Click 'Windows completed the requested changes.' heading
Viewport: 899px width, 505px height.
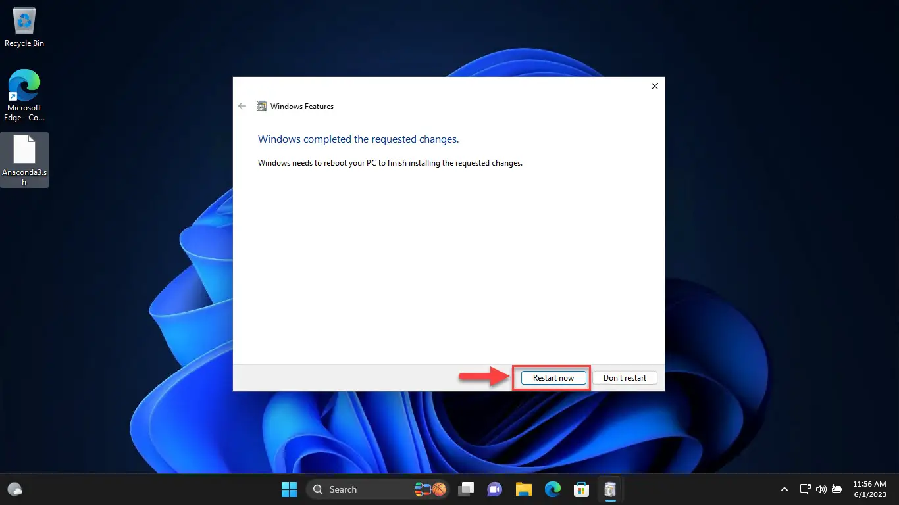point(359,139)
